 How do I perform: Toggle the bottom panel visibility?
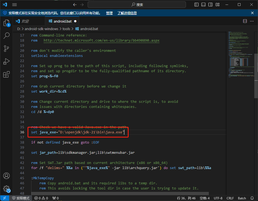[x=203, y=5]
